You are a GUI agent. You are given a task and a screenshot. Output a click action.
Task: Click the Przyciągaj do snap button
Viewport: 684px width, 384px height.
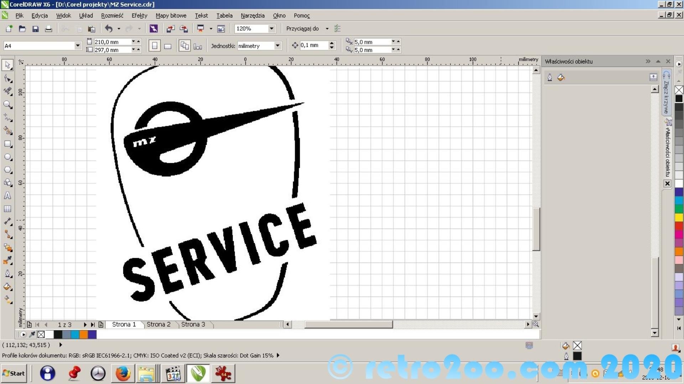pyautogui.click(x=302, y=28)
